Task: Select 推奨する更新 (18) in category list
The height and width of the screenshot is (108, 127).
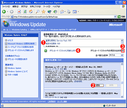Action: 53,43
